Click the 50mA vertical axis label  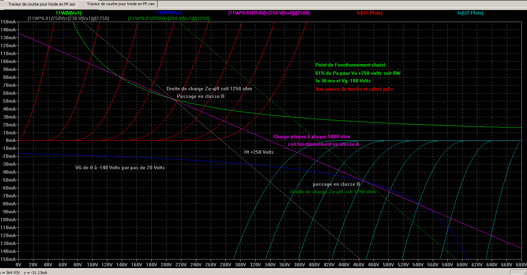tap(9, 101)
